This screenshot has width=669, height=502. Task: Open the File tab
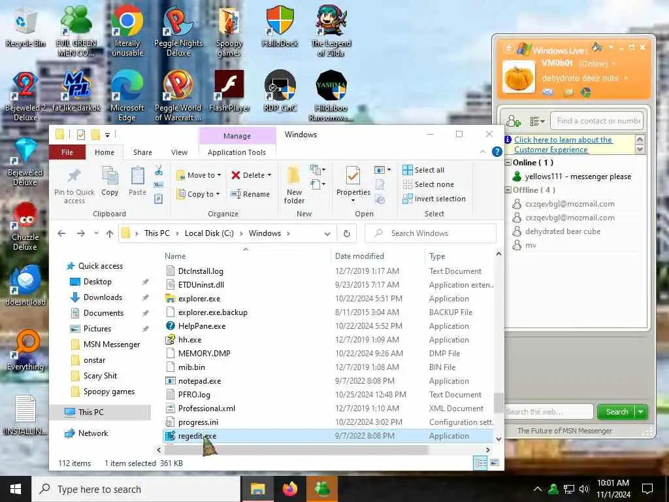[x=67, y=152]
